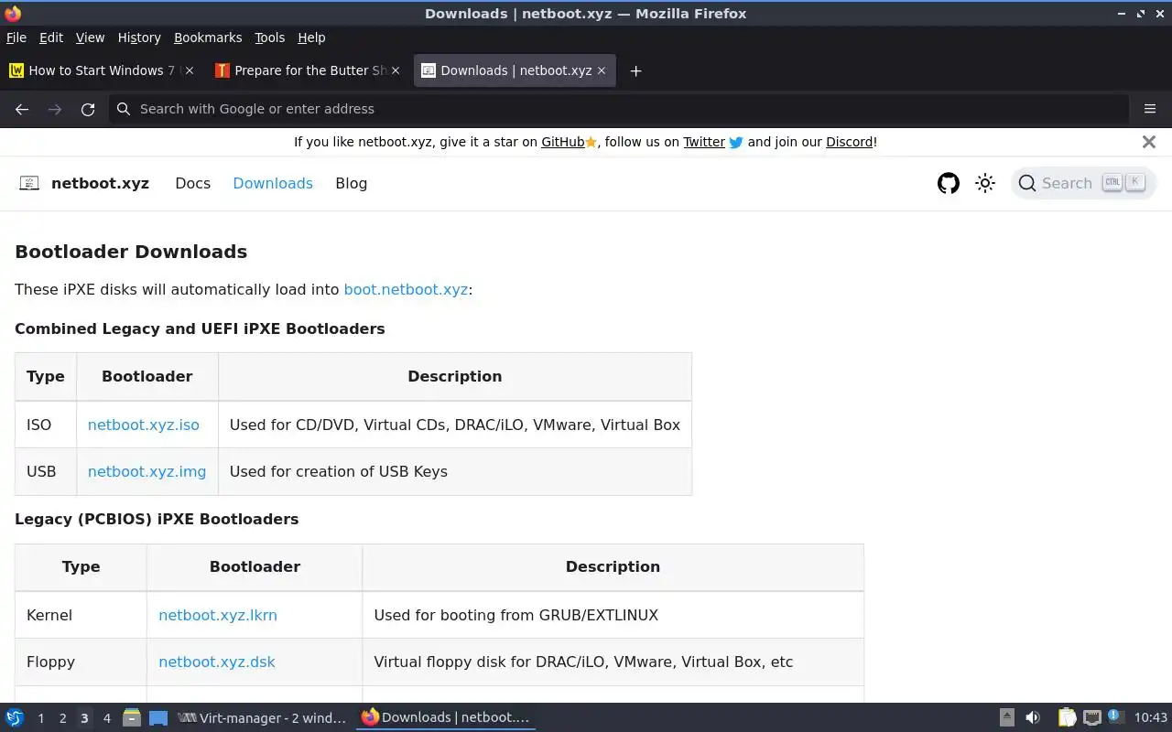The height and width of the screenshot is (732, 1172).
Task: Click the blue show-desktop taskbar icon
Action: (x=158, y=717)
